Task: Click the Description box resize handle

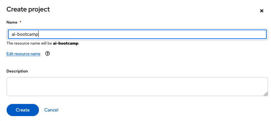Action: click(x=266, y=94)
